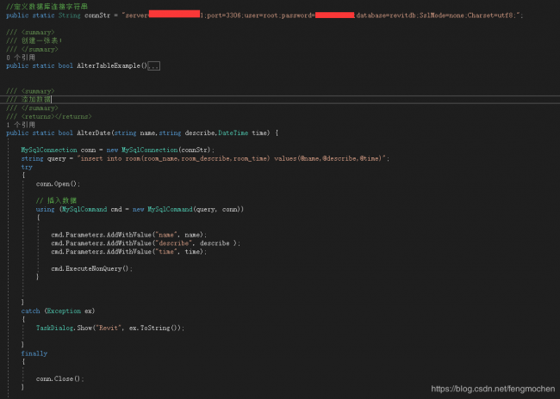560x399 pixels.
Task: Click the AlterDate method name
Action: [x=96, y=133]
